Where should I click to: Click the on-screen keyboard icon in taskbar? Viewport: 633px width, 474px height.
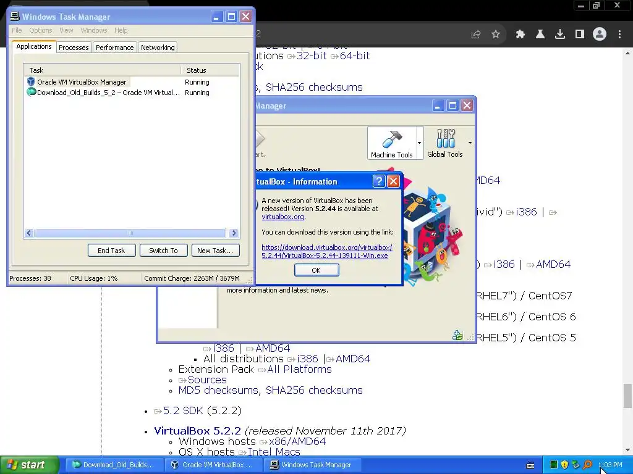tap(530, 465)
